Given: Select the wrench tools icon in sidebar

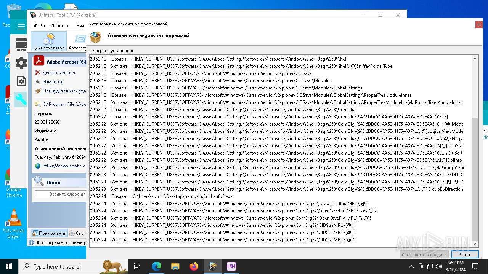Looking at the screenshot, I should 21,100.
